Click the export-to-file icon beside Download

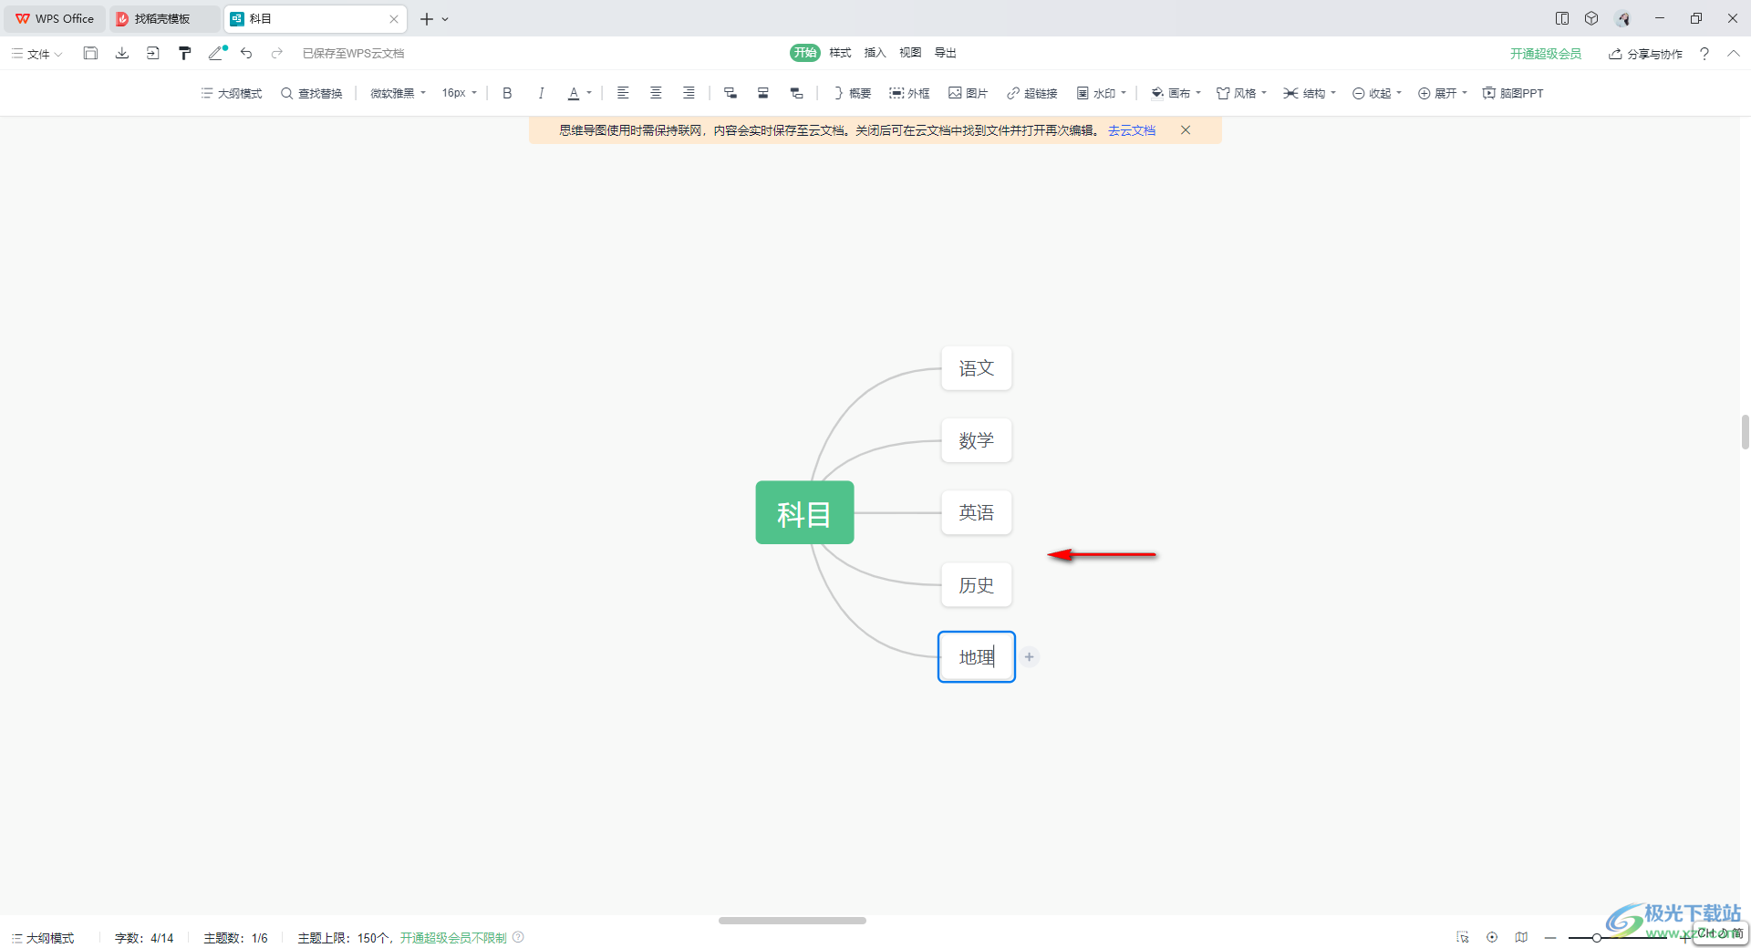(152, 53)
